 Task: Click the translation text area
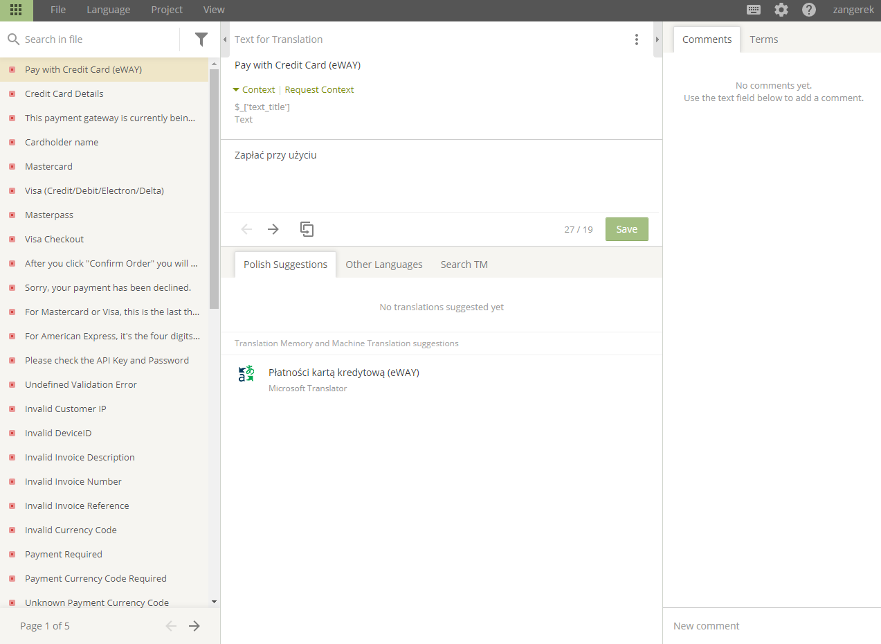tap(440, 177)
